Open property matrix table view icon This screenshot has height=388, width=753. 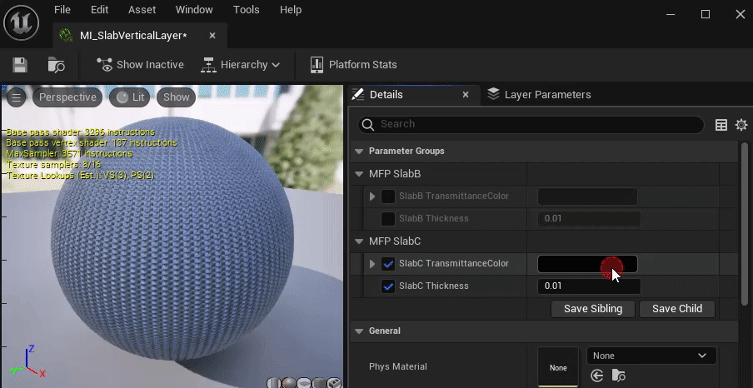point(721,126)
